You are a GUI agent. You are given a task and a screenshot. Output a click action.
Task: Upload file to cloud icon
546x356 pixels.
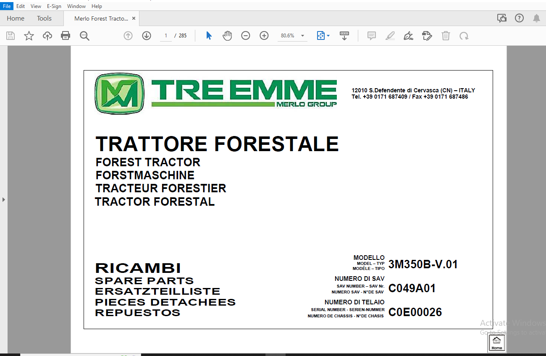tap(47, 36)
